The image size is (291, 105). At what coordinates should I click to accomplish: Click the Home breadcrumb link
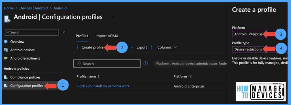click(x=9, y=8)
